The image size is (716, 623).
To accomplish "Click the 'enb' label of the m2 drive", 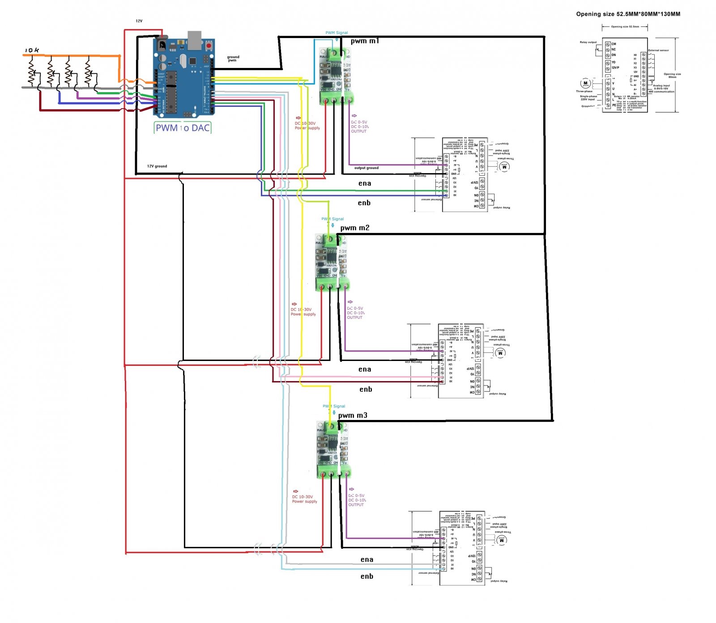I will tap(366, 390).
